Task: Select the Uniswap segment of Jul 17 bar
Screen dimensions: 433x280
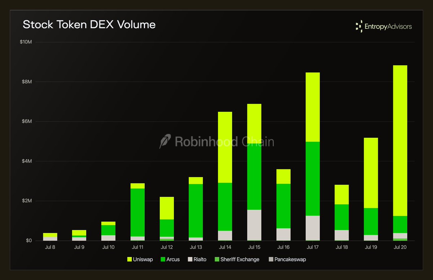Action: coord(312,107)
